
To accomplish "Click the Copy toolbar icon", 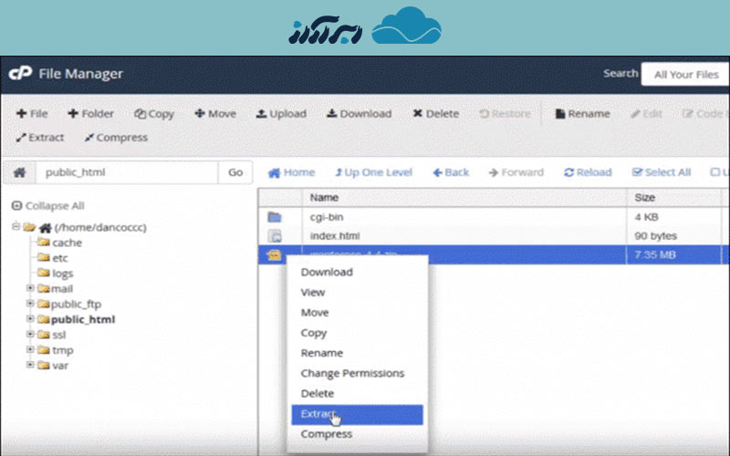I will click(141, 114).
